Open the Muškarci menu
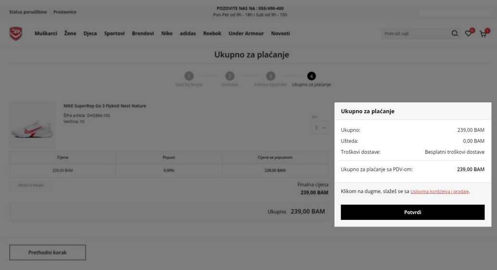 (x=46, y=33)
